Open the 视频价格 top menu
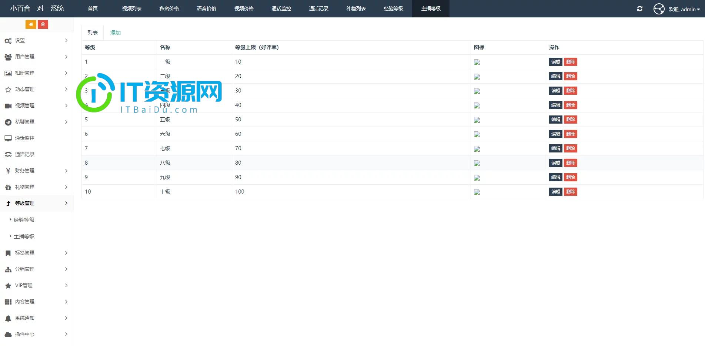The height and width of the screenshot is (346, 705). 244,9
